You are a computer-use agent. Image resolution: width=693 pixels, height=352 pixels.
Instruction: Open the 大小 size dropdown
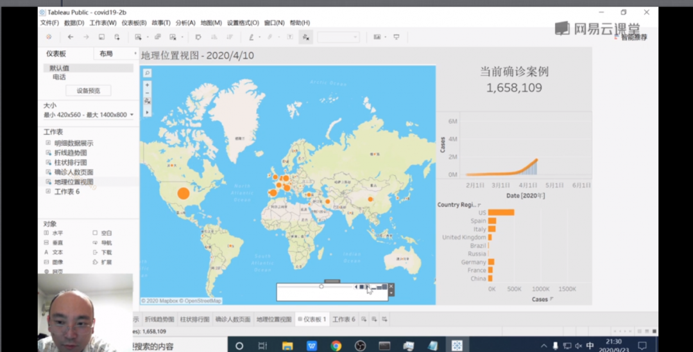tap(89, 115)
